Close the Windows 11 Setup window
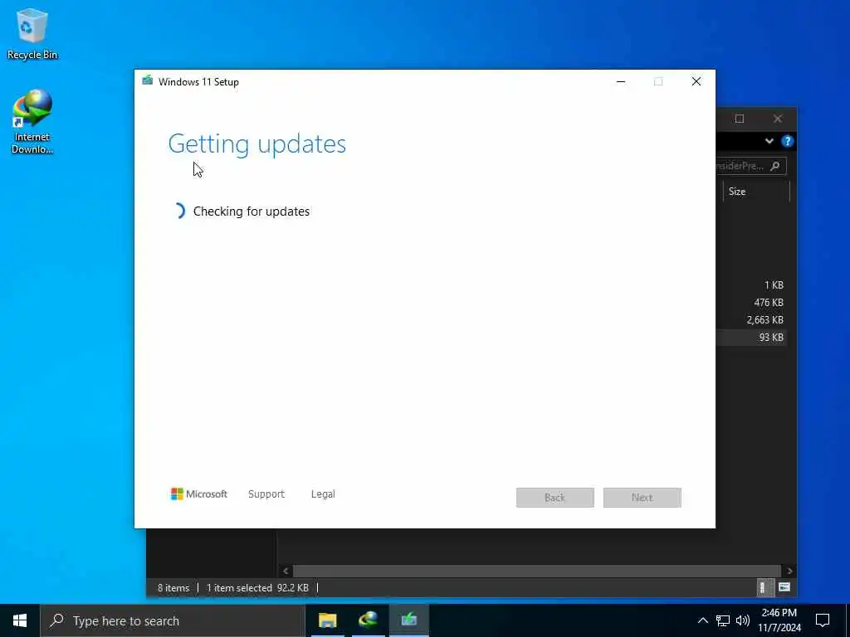This screenshot has width=850, height=637. point(696,82)
